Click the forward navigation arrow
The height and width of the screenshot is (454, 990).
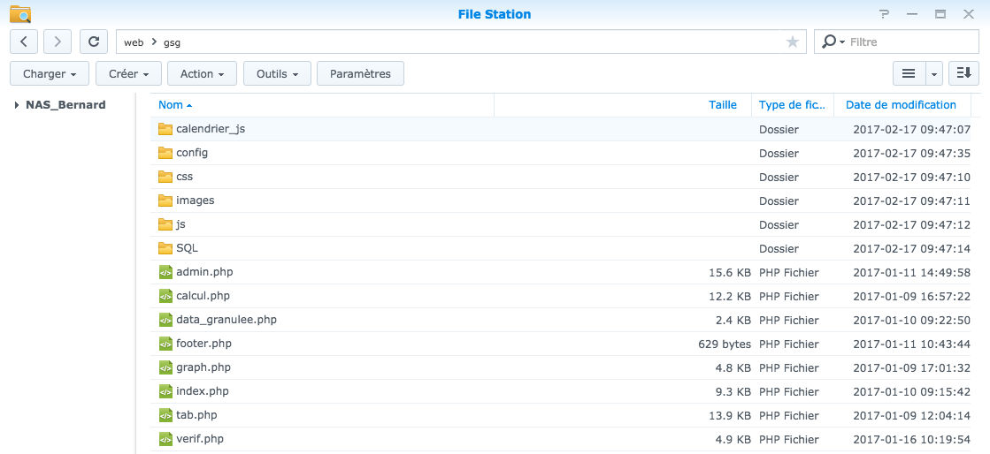pyautogui.click(x=58, y=42)
